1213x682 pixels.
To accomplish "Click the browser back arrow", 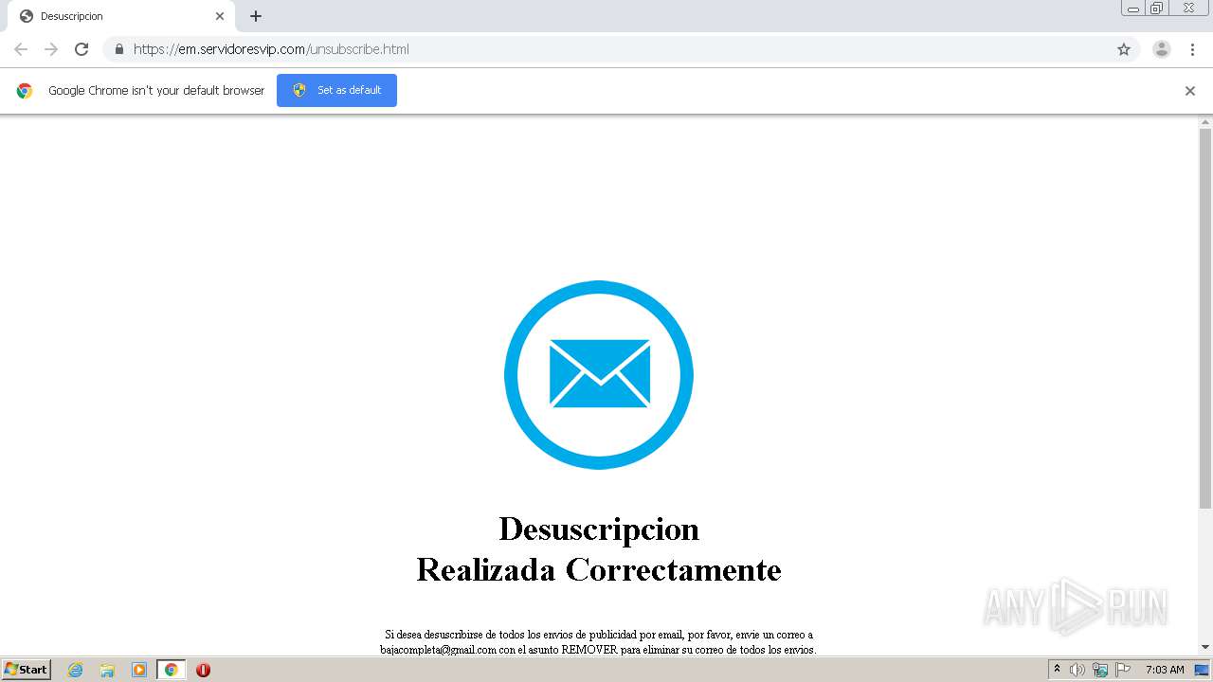I will pyautogui.click(x=21, y=49).
